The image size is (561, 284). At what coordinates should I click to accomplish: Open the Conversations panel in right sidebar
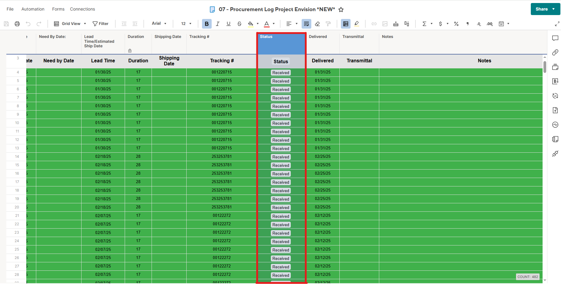click(555, 38)
